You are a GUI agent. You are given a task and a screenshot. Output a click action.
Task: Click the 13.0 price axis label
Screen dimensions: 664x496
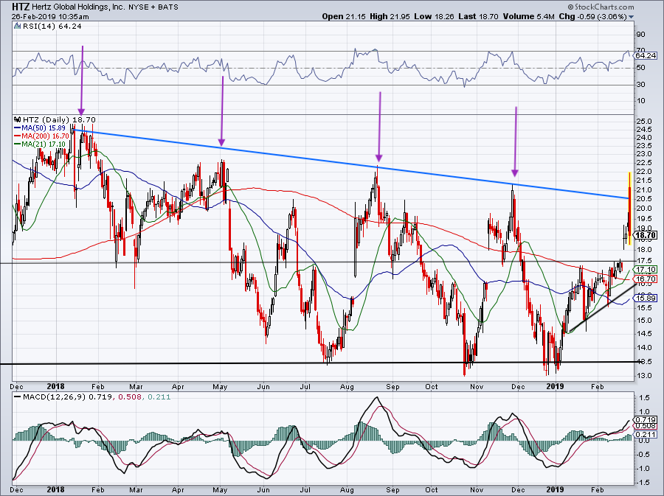point(643,375)
